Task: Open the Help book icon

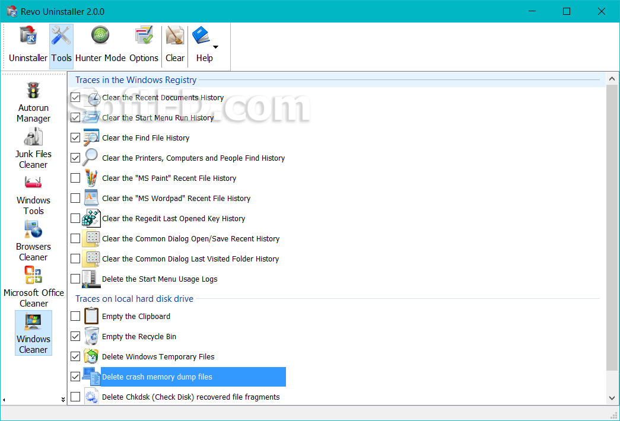Action: pos(201,35)
